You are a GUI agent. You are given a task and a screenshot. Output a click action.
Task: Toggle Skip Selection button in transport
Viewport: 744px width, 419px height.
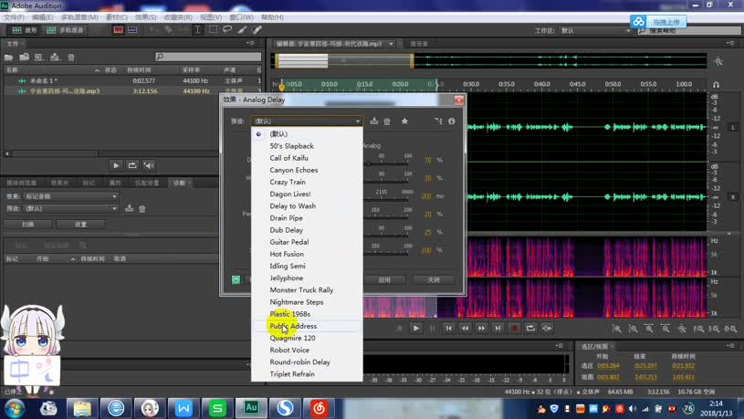pos(547,328)
